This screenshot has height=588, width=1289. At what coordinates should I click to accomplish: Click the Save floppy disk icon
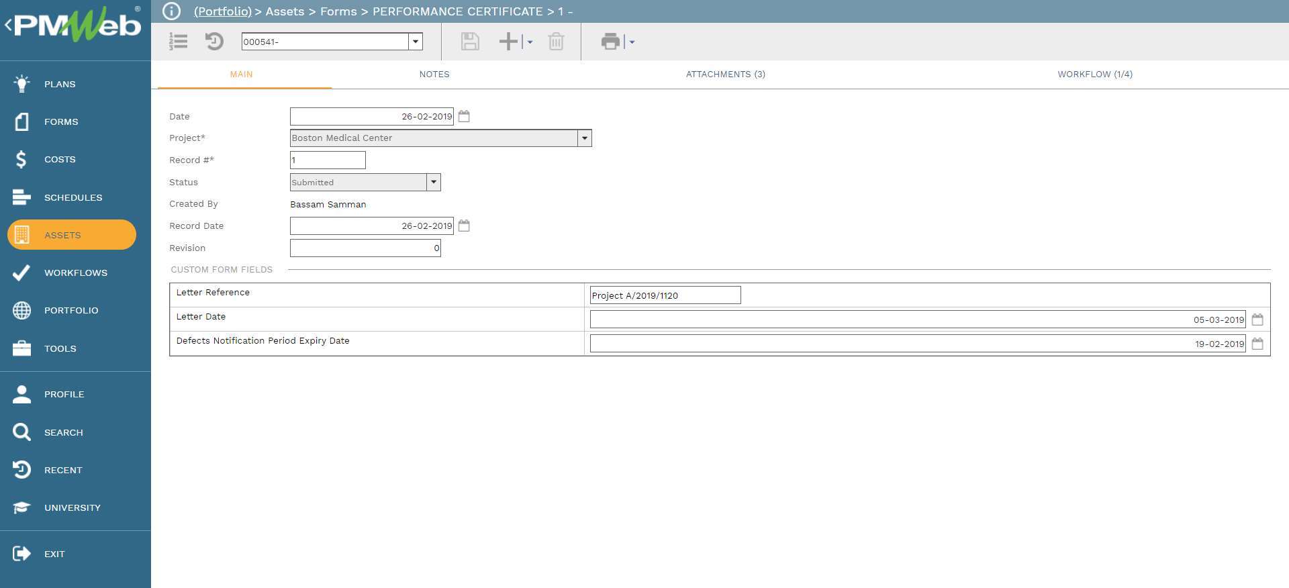[x=470, y=42]
